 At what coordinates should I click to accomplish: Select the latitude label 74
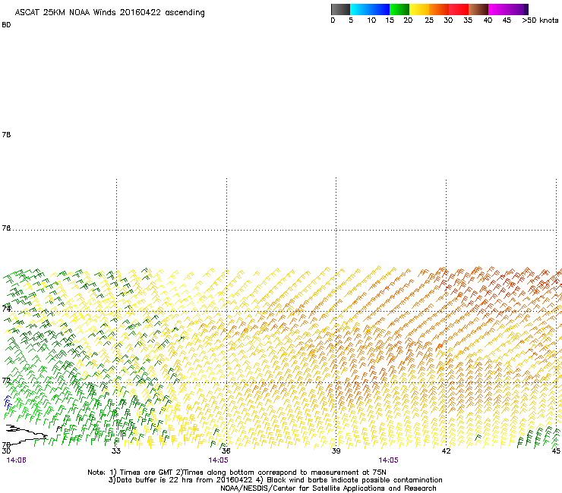coord(6,308)
